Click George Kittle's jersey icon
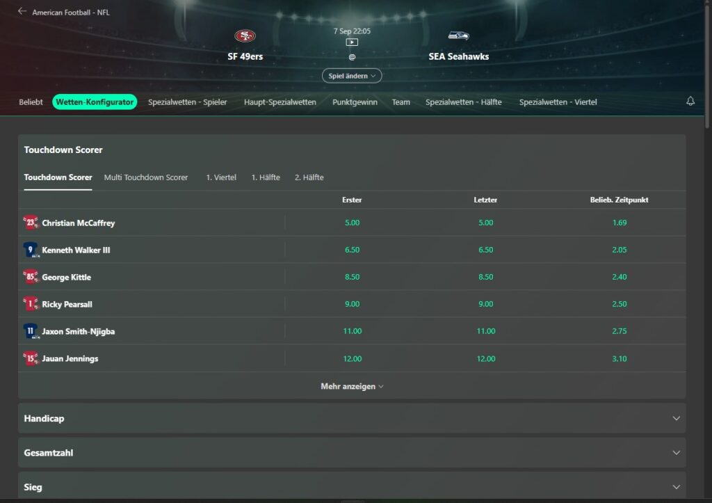712x503 pixels. coord(31,277)
